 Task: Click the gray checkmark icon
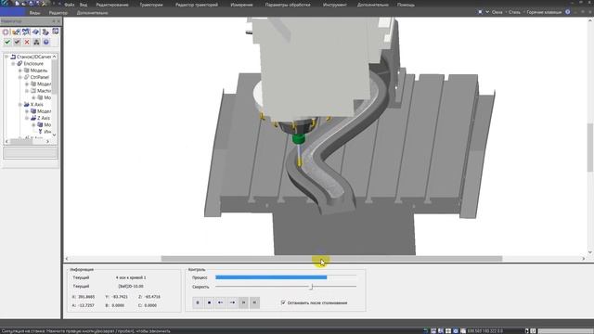pos(17,42)
